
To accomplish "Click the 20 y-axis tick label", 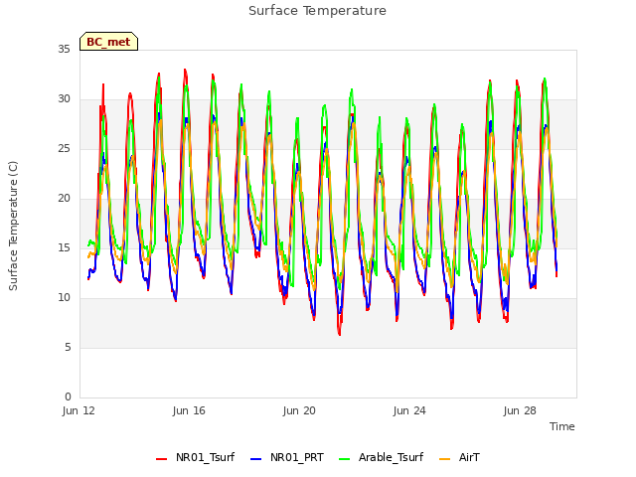I will (64, 199).
